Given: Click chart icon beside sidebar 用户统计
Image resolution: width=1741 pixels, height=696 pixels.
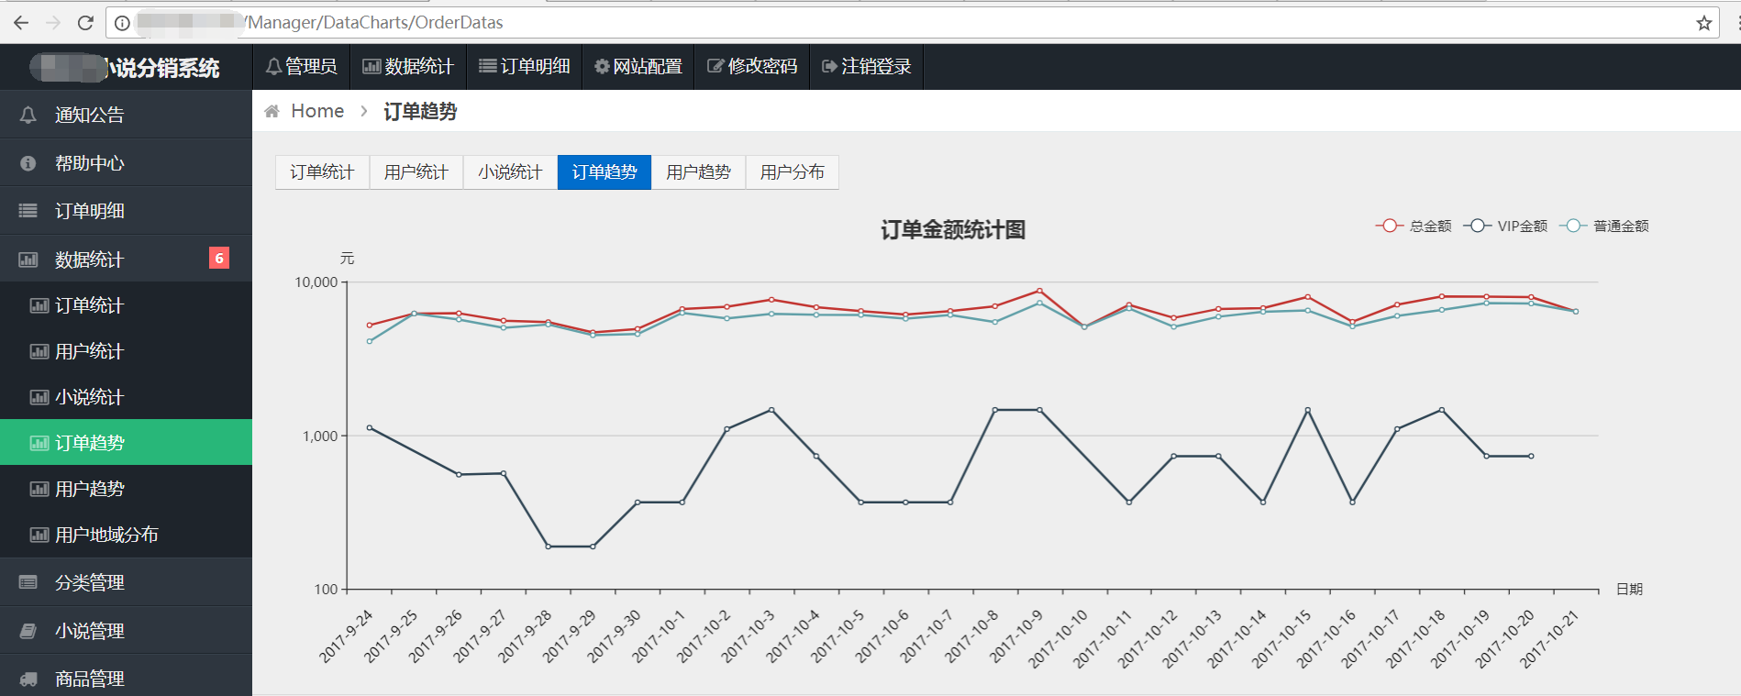Looking at the screenshot, I should click(x=39, y=351).
